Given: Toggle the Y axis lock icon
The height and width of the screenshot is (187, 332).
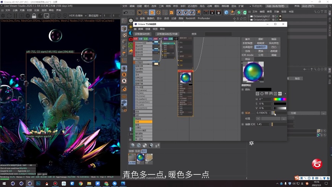Looking at the screenshot, I should 186,13.
